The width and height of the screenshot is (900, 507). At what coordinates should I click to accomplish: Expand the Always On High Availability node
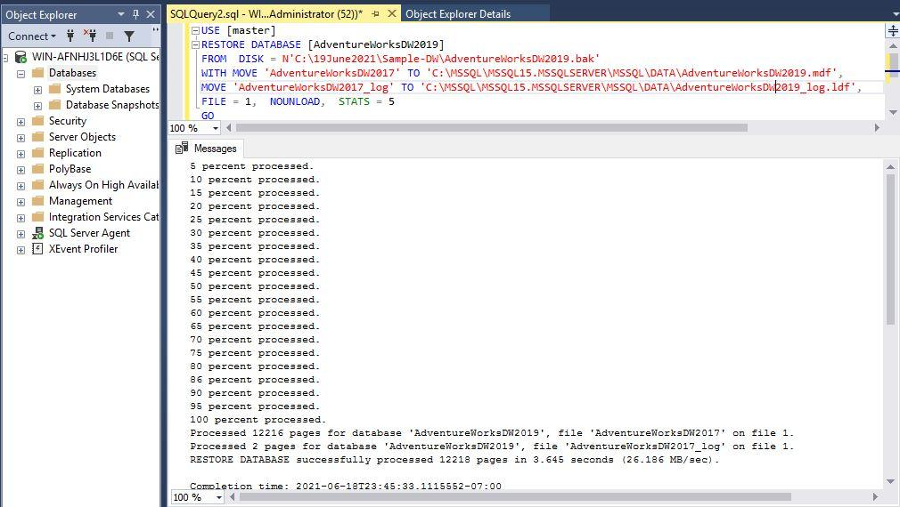[x=21, y=186]
